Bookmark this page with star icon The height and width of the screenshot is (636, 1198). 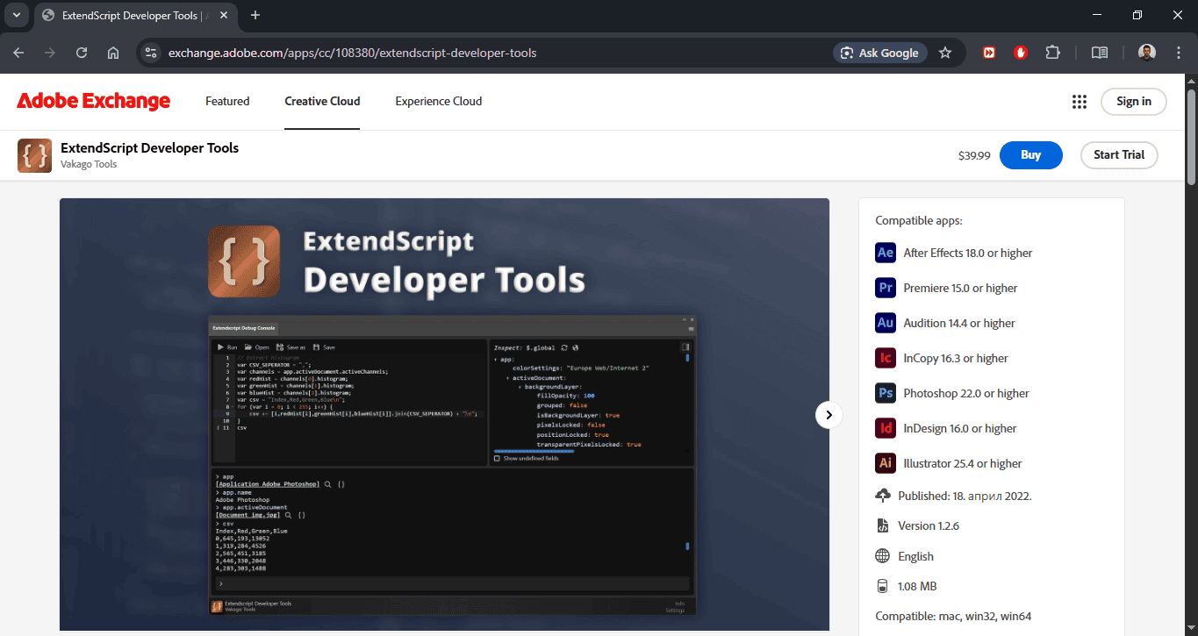click(x=945, y=53)
